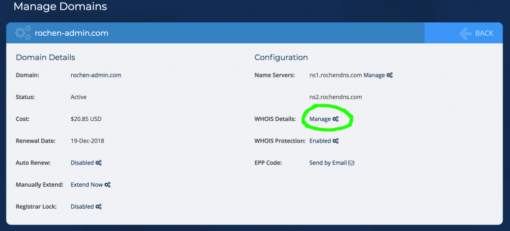This screenshot has height=231, width=510.
Task: Select the ns2.rochendns.com name server text
Action: click(336, 97)
